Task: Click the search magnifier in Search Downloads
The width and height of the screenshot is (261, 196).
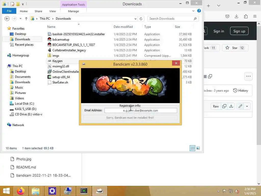Action: (x=195, y=19)
